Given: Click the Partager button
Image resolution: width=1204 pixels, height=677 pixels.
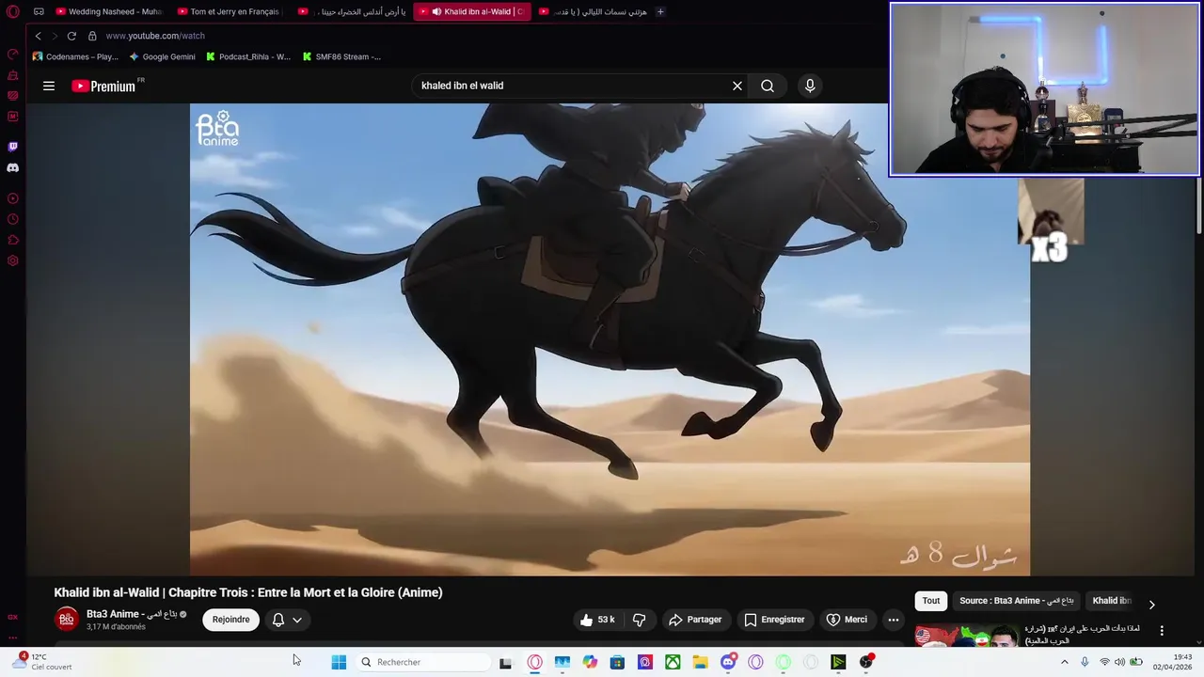Looking at the screenshot, I should [695, 620].
